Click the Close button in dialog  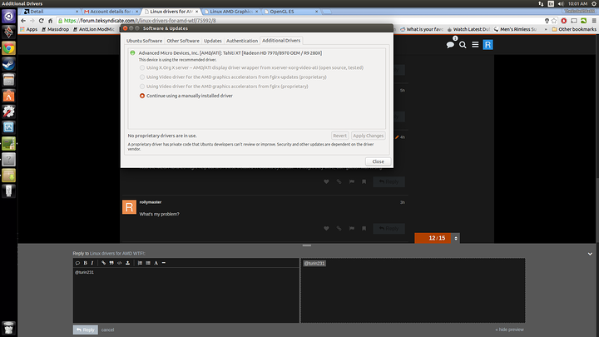pyautogui.click(x=378, y=161)
